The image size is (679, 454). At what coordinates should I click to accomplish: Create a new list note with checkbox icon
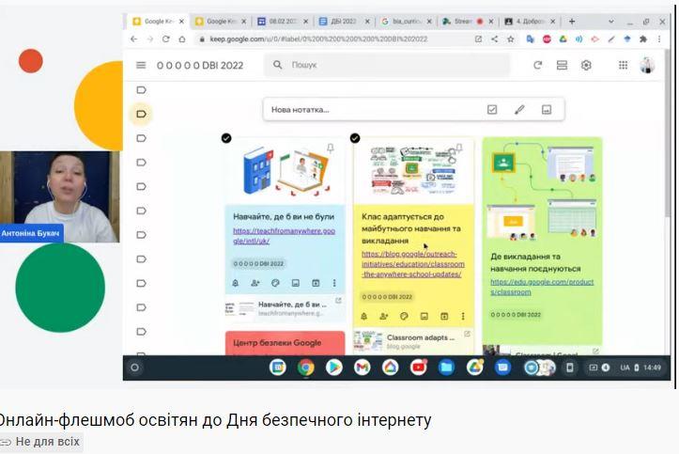pyautogui.click(x=492, y=110)
